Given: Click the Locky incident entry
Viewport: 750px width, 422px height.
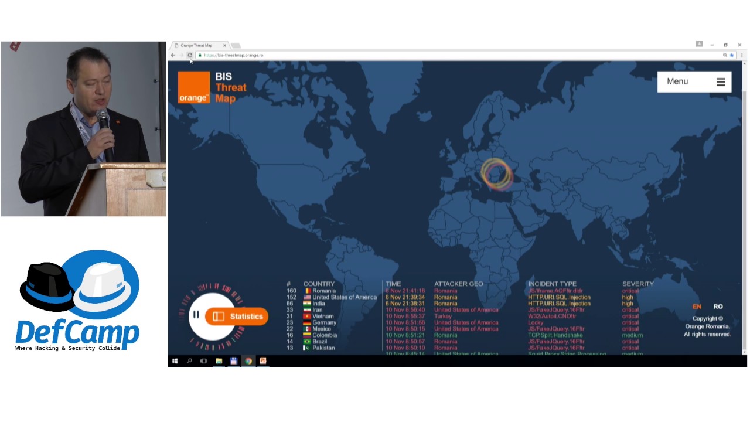Looking at the screenshot, I should click(x=536, y=322).
